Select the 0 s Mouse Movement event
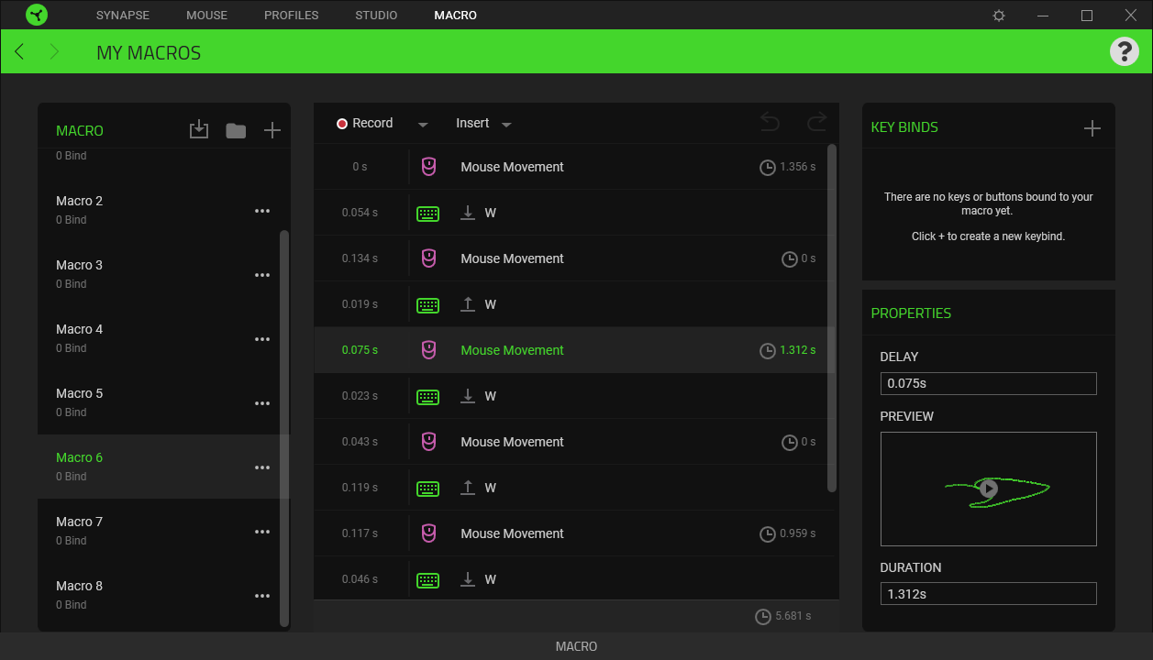 tap(571, 167)
